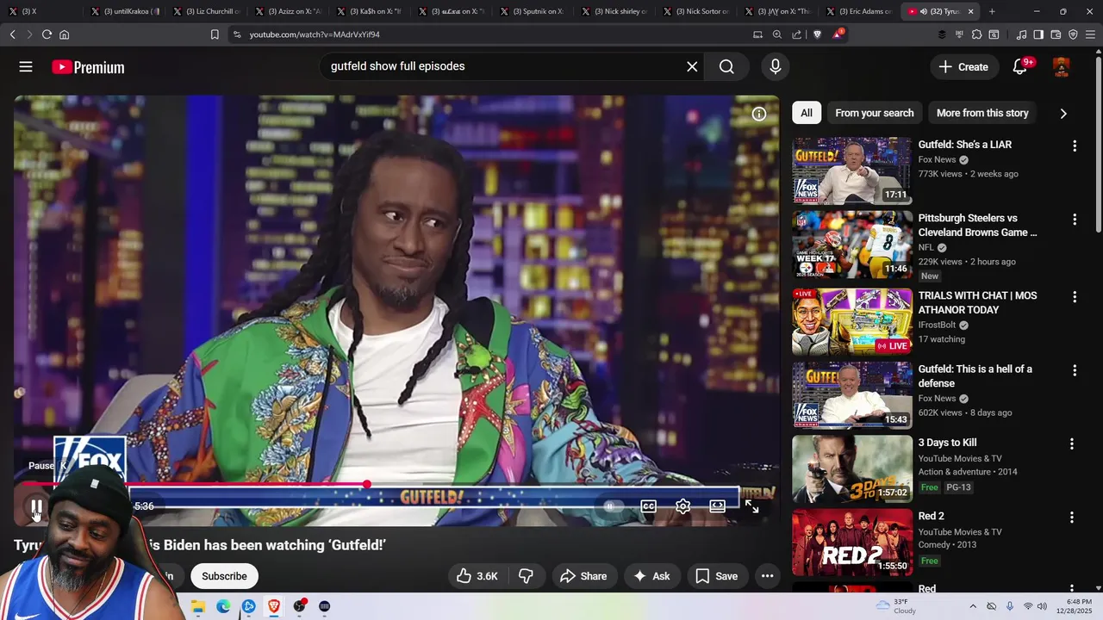
Task: Start voice search with microphone
Action: pyautogui.click(x=776, y=66)
